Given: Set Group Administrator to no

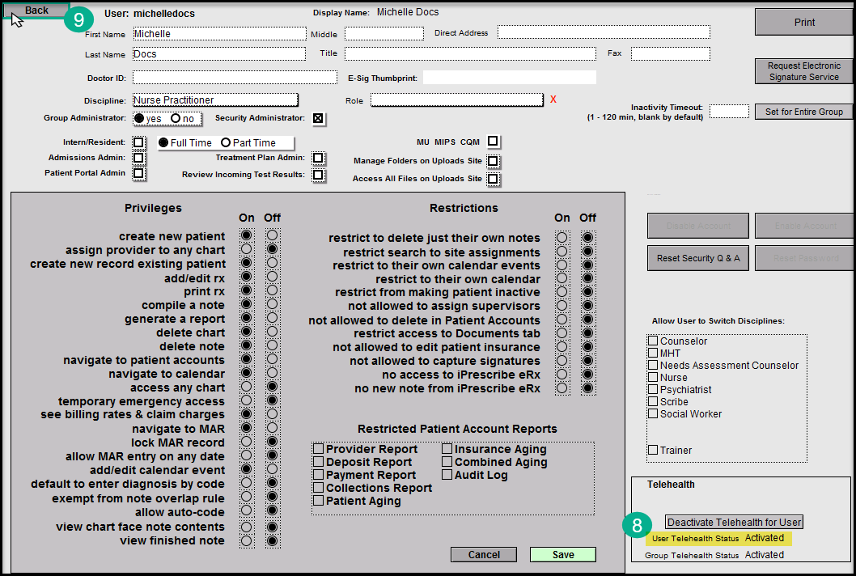Looking at the screenshot, I should pyautogui.click(x=175, y=118).
